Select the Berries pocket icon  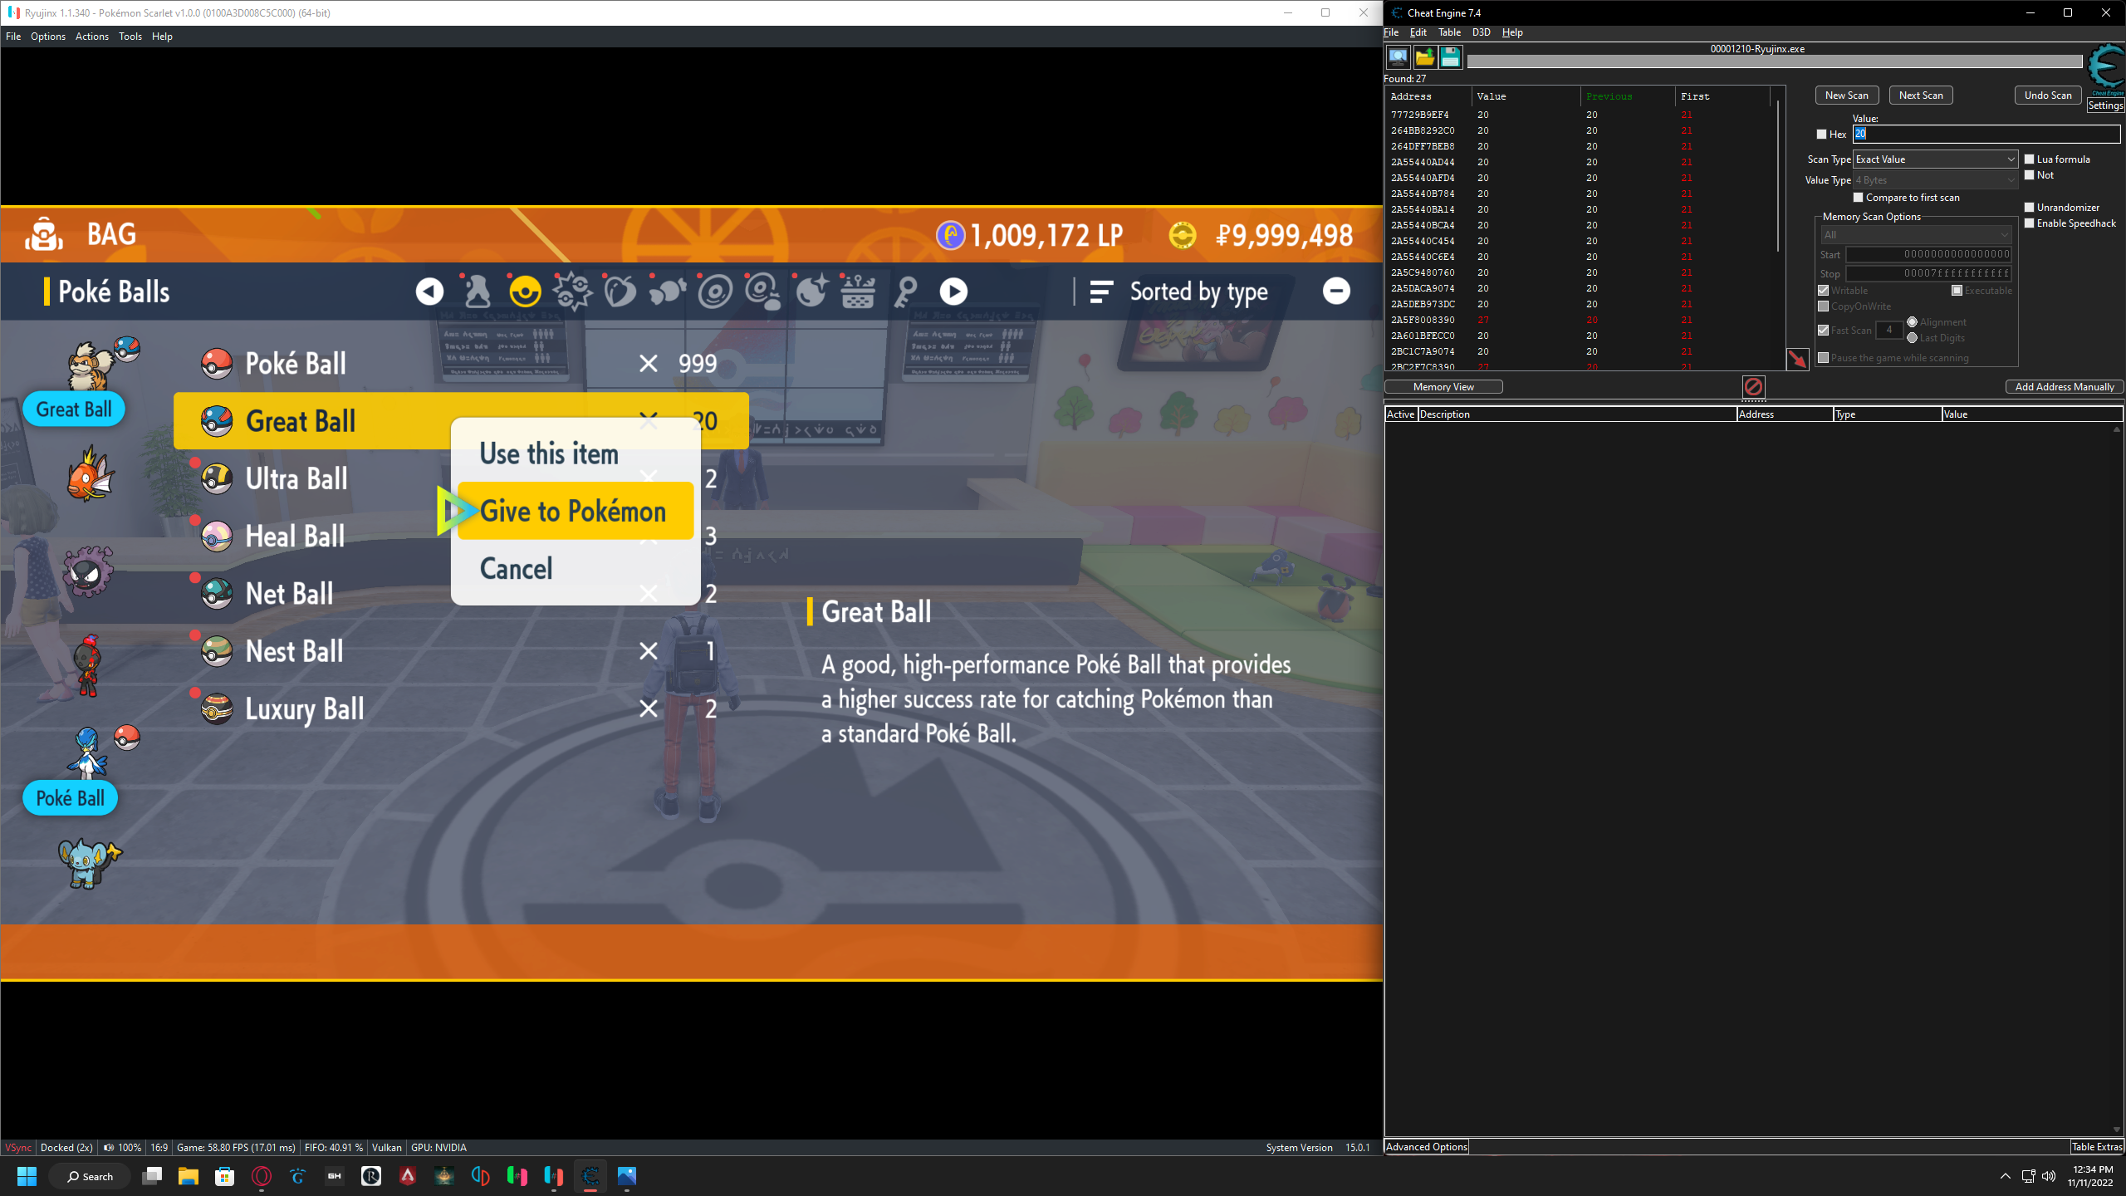(x=620, y=292)
